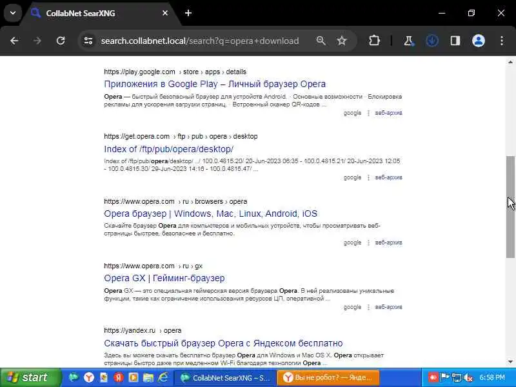Open the folder icon in quick launch
This screenshot has width=516, height=387.
pos(148,377)
